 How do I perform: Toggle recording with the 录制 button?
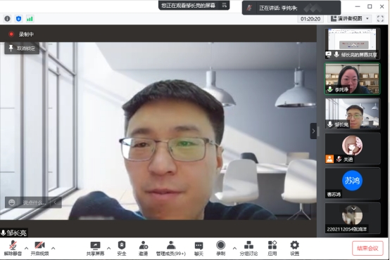(220, 248)
